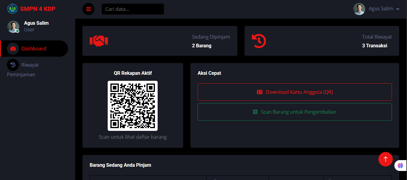Click the brain assistant icon at right edge
Image resolution: width=407 pixels, height=180 pixels.
[x=400, y=165]
